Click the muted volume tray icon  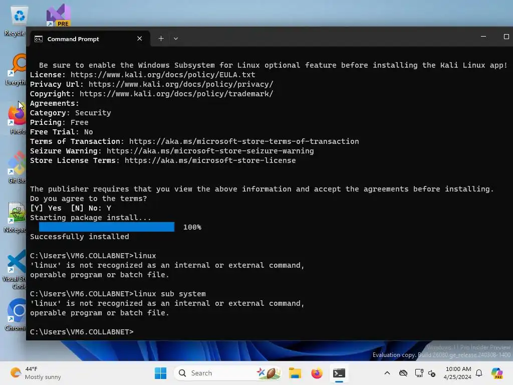click(x=432, y=373)
